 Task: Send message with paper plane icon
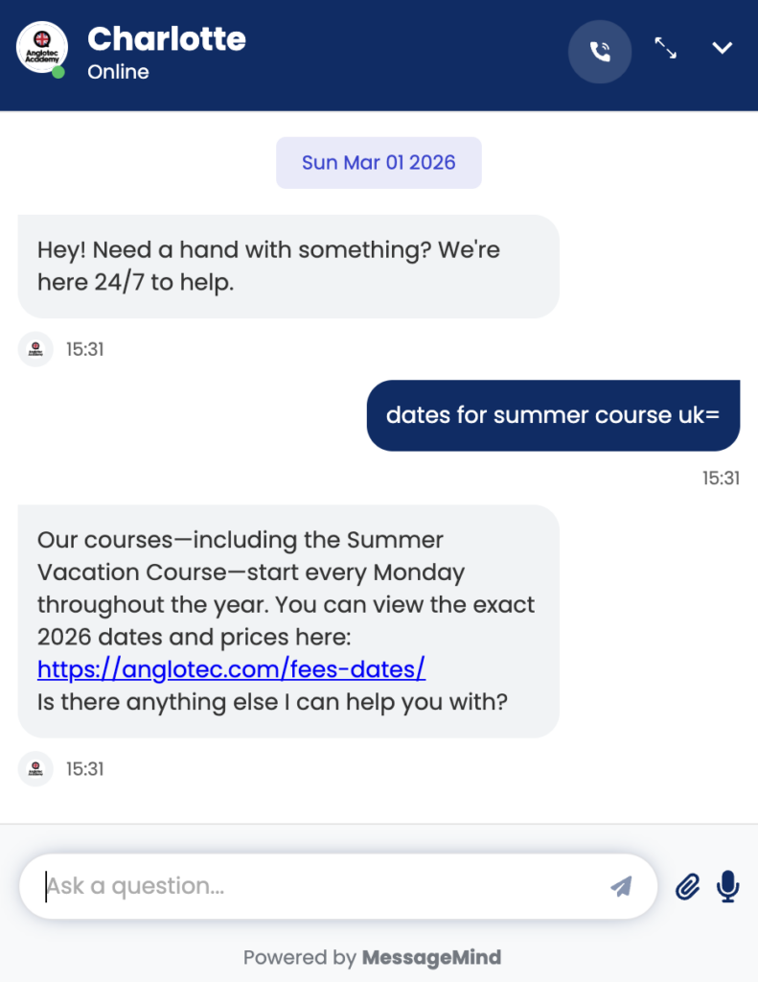click(x=621, y=886)
